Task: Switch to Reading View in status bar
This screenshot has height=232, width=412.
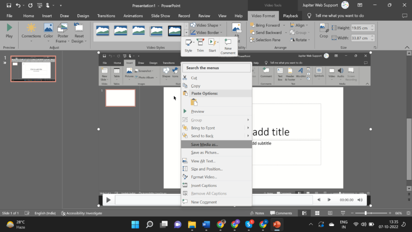Action: (330, 213)
